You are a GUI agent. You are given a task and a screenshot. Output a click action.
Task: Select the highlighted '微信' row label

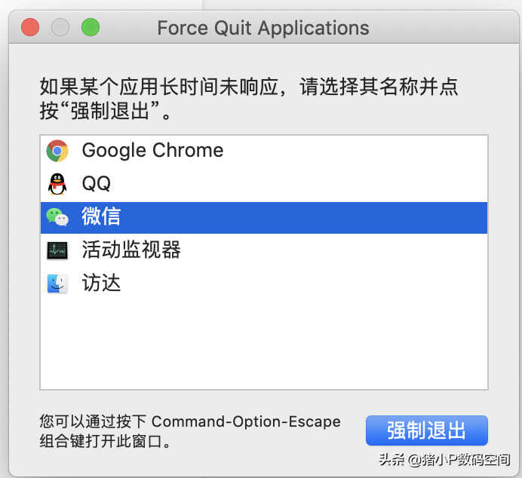[101, 217]
